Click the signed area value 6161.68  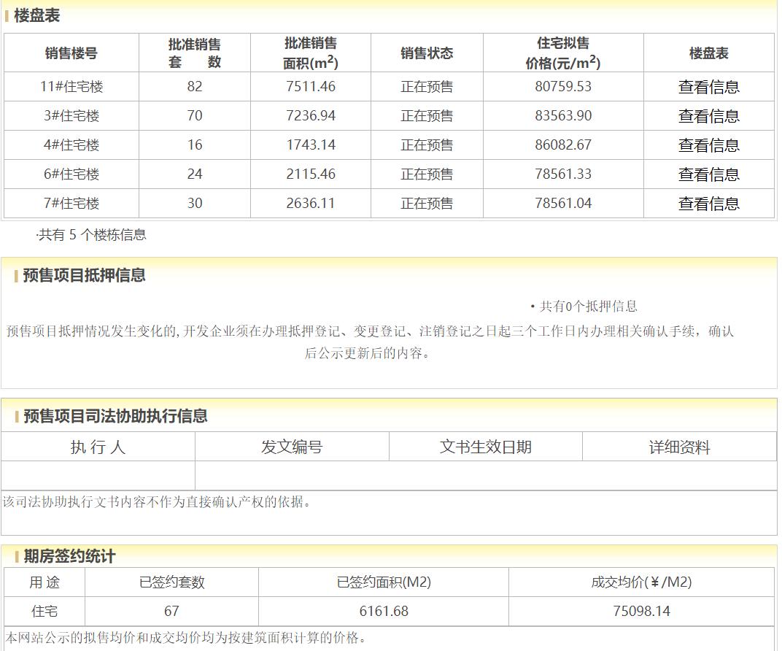click(384, 611)
